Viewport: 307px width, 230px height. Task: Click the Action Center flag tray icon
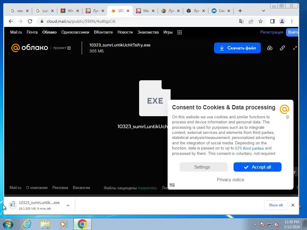tap(262, 225)
